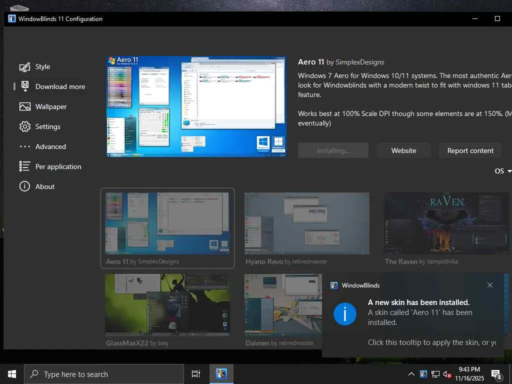Select the GlassMaxX22 skin thumbnail

[x=167, y=305]
